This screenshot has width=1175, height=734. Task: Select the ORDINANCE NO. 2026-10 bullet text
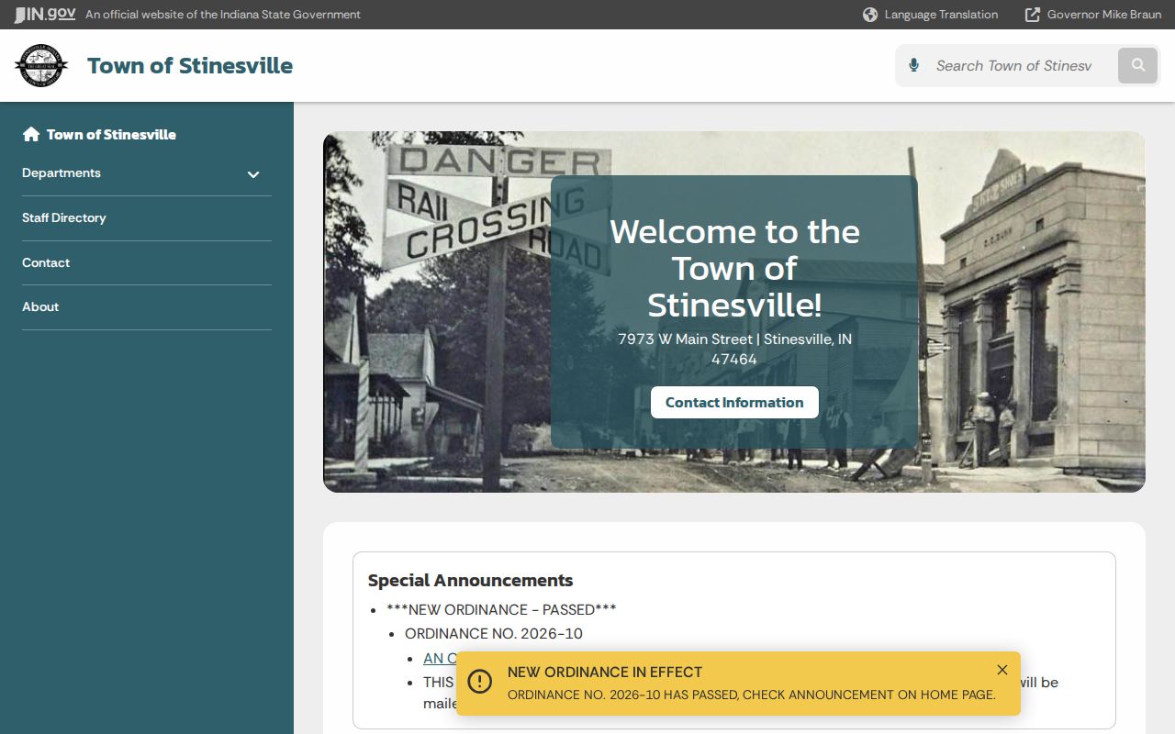pyautogui.click(x=494, y=633)
